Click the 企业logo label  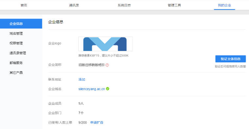[x=55, y=43]
